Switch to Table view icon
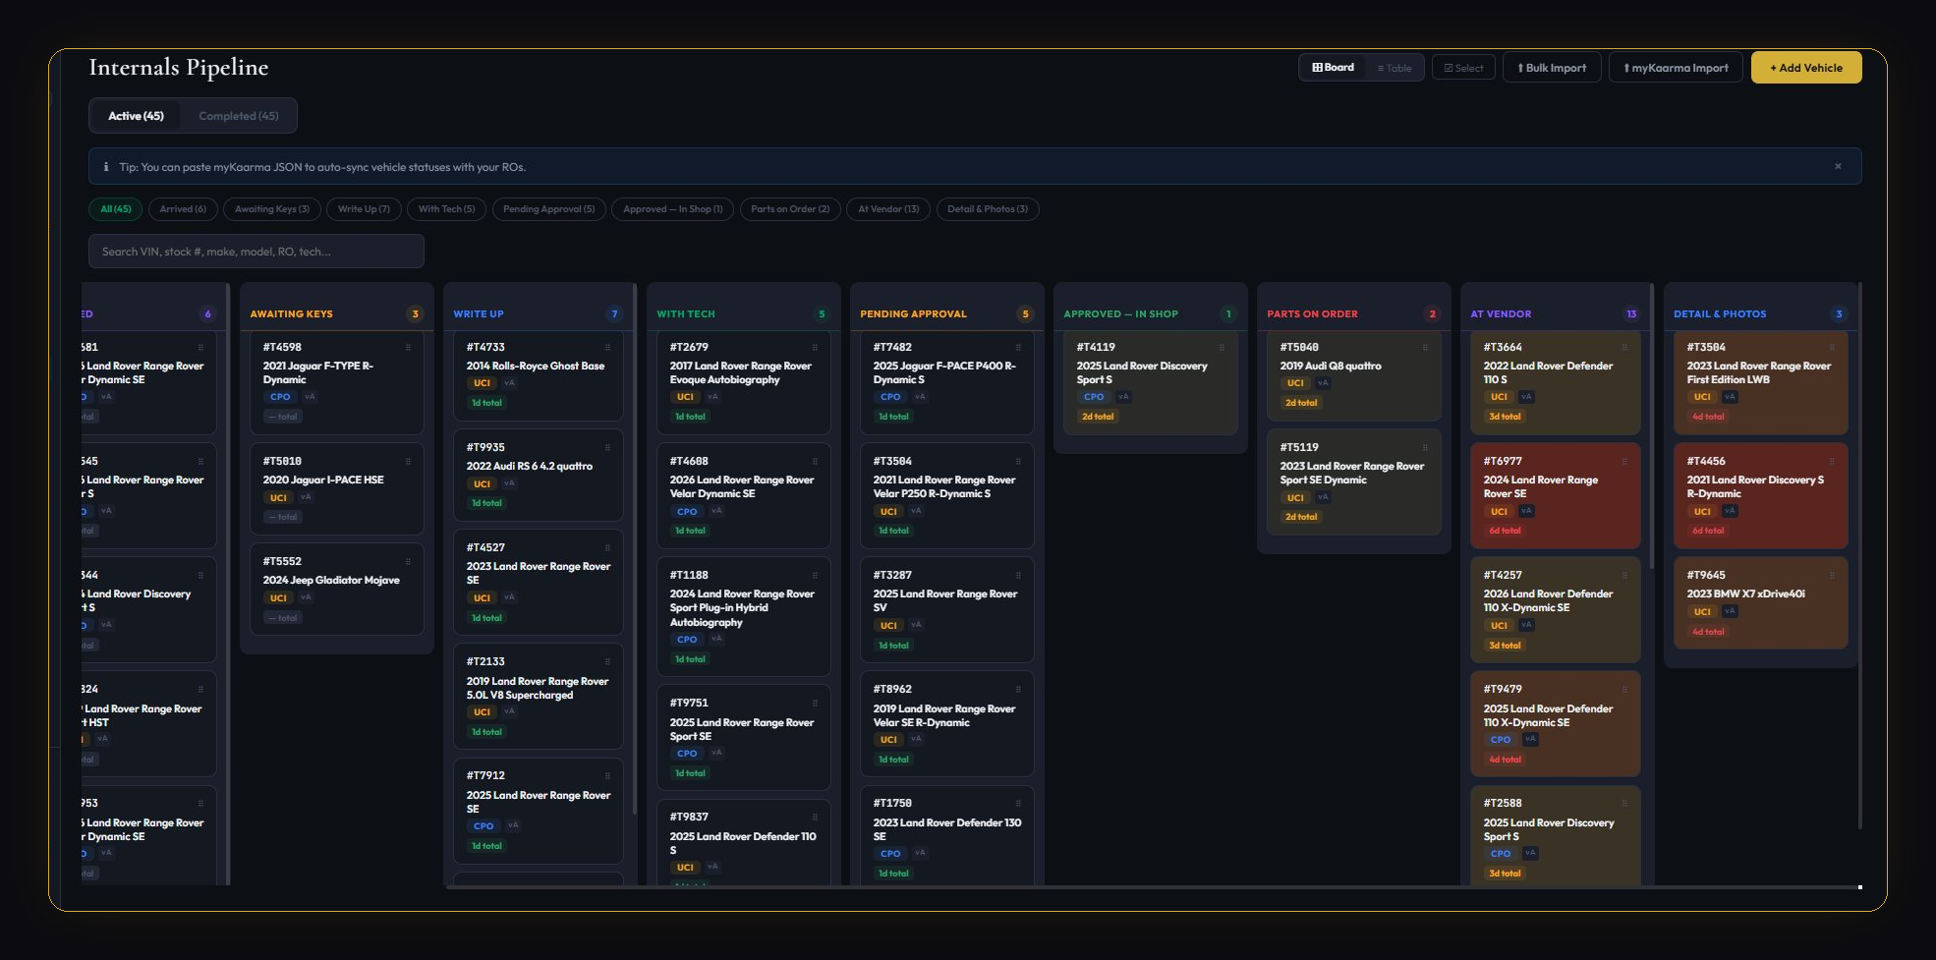This screenshot has width=1936, height=960. (1383, 67)
